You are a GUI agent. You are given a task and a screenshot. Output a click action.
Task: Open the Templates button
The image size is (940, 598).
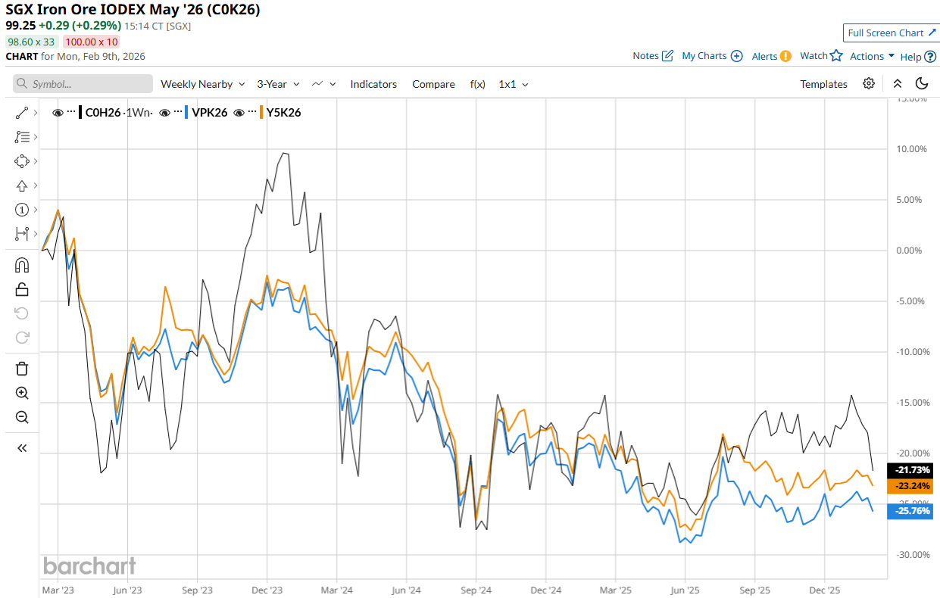pos(823,84)
